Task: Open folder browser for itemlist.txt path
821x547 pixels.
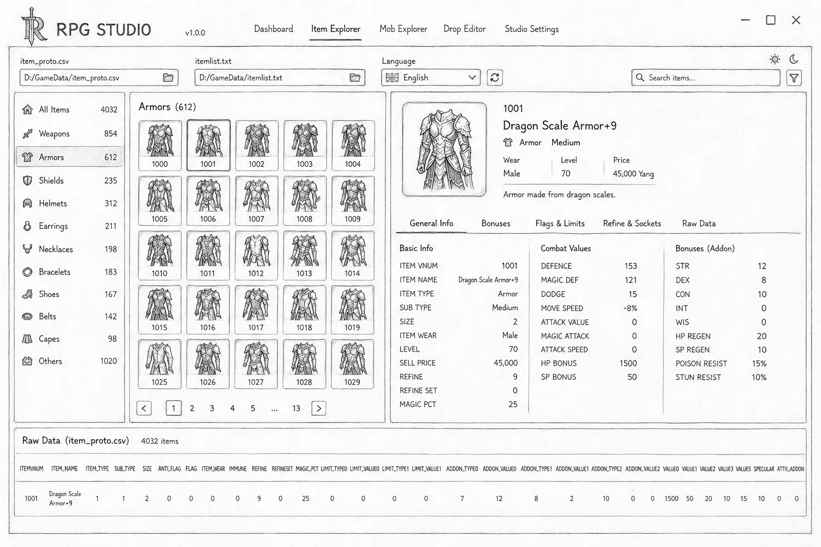Action: coord(355,78)
